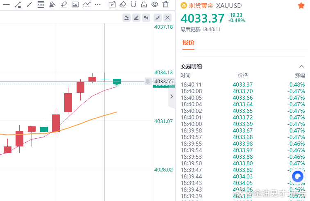Screen dimensions: 310x201
Task: Click price 4033.72 in trade list
Action: coord(243,117)
